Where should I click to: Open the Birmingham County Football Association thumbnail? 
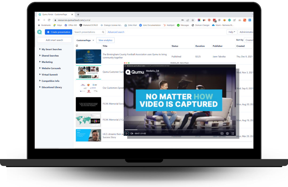[88, 56]
